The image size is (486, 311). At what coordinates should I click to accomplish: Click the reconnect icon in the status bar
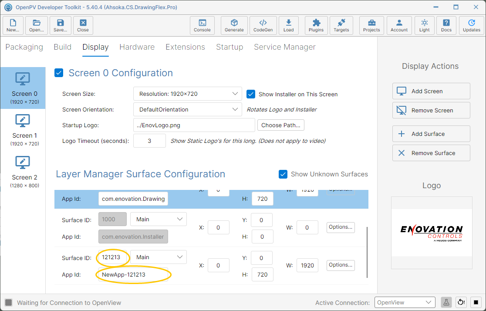tap(461, 302)
